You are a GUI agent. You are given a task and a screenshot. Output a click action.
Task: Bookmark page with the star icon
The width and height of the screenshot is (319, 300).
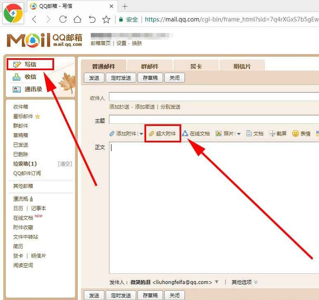(x=106, y=19)
